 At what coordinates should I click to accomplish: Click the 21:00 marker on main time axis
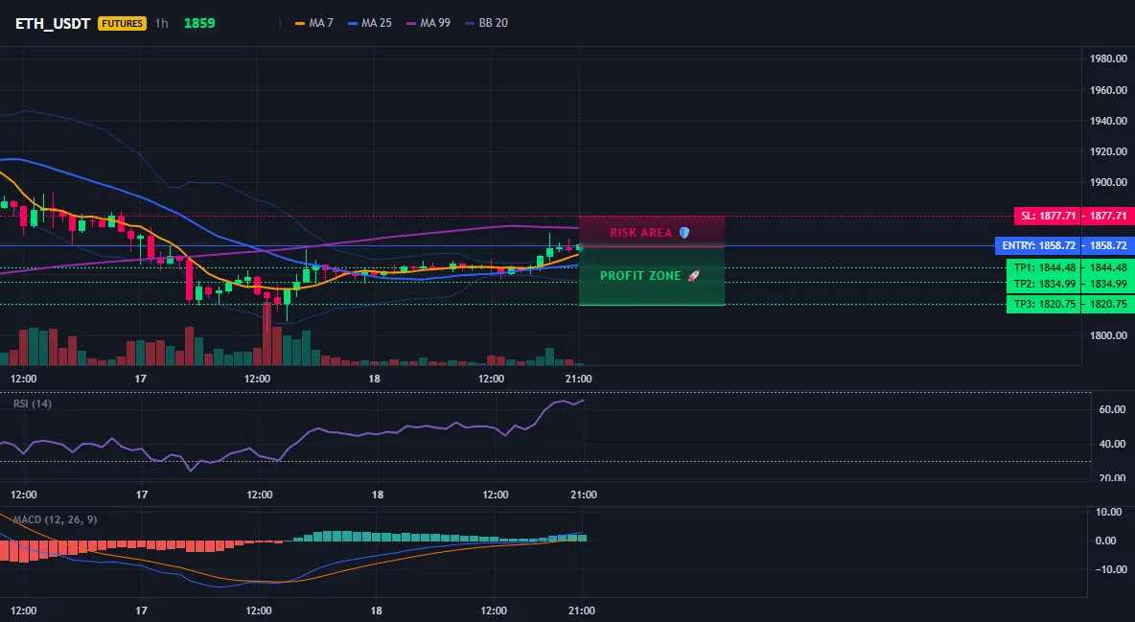coord(578,379)
